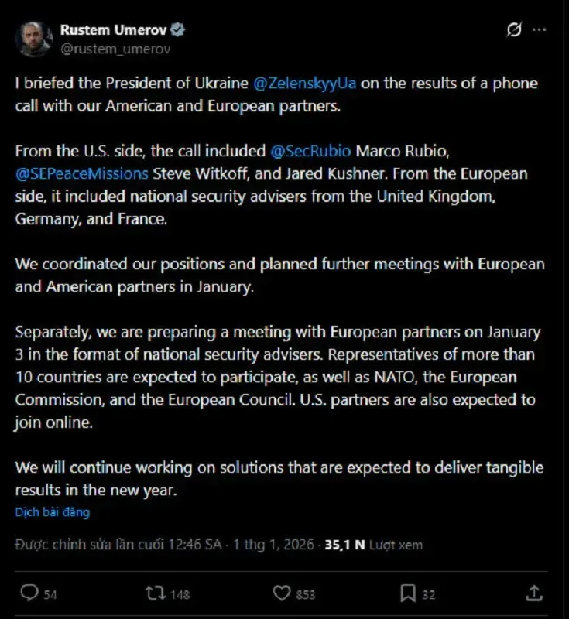Like the post with heart icon
The image size is (569, 619).
click(x=282, y=593)
